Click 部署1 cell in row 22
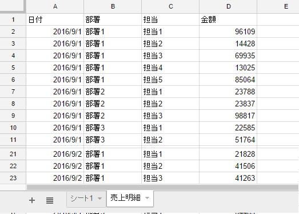This screenshot has width=299, height=214. click(113, 166)
